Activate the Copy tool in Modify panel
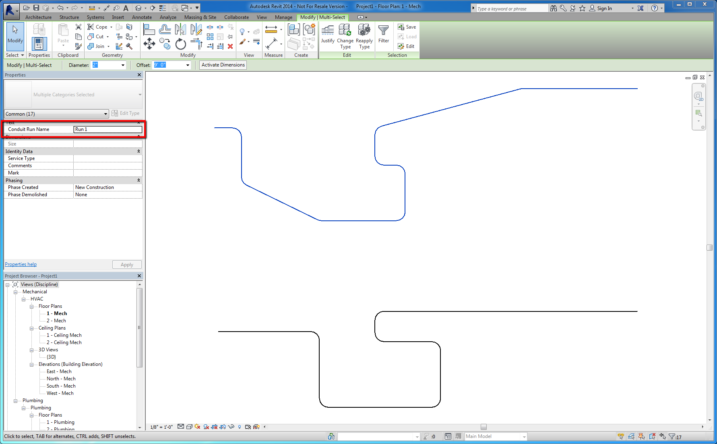The height and width of the screenshot is (444, 717). coord(165,44)
